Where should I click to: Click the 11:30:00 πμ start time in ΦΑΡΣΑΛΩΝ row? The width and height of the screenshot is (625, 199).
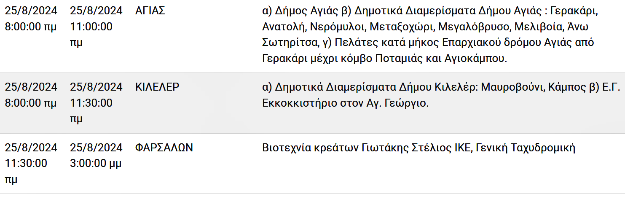tap(26, 171)
